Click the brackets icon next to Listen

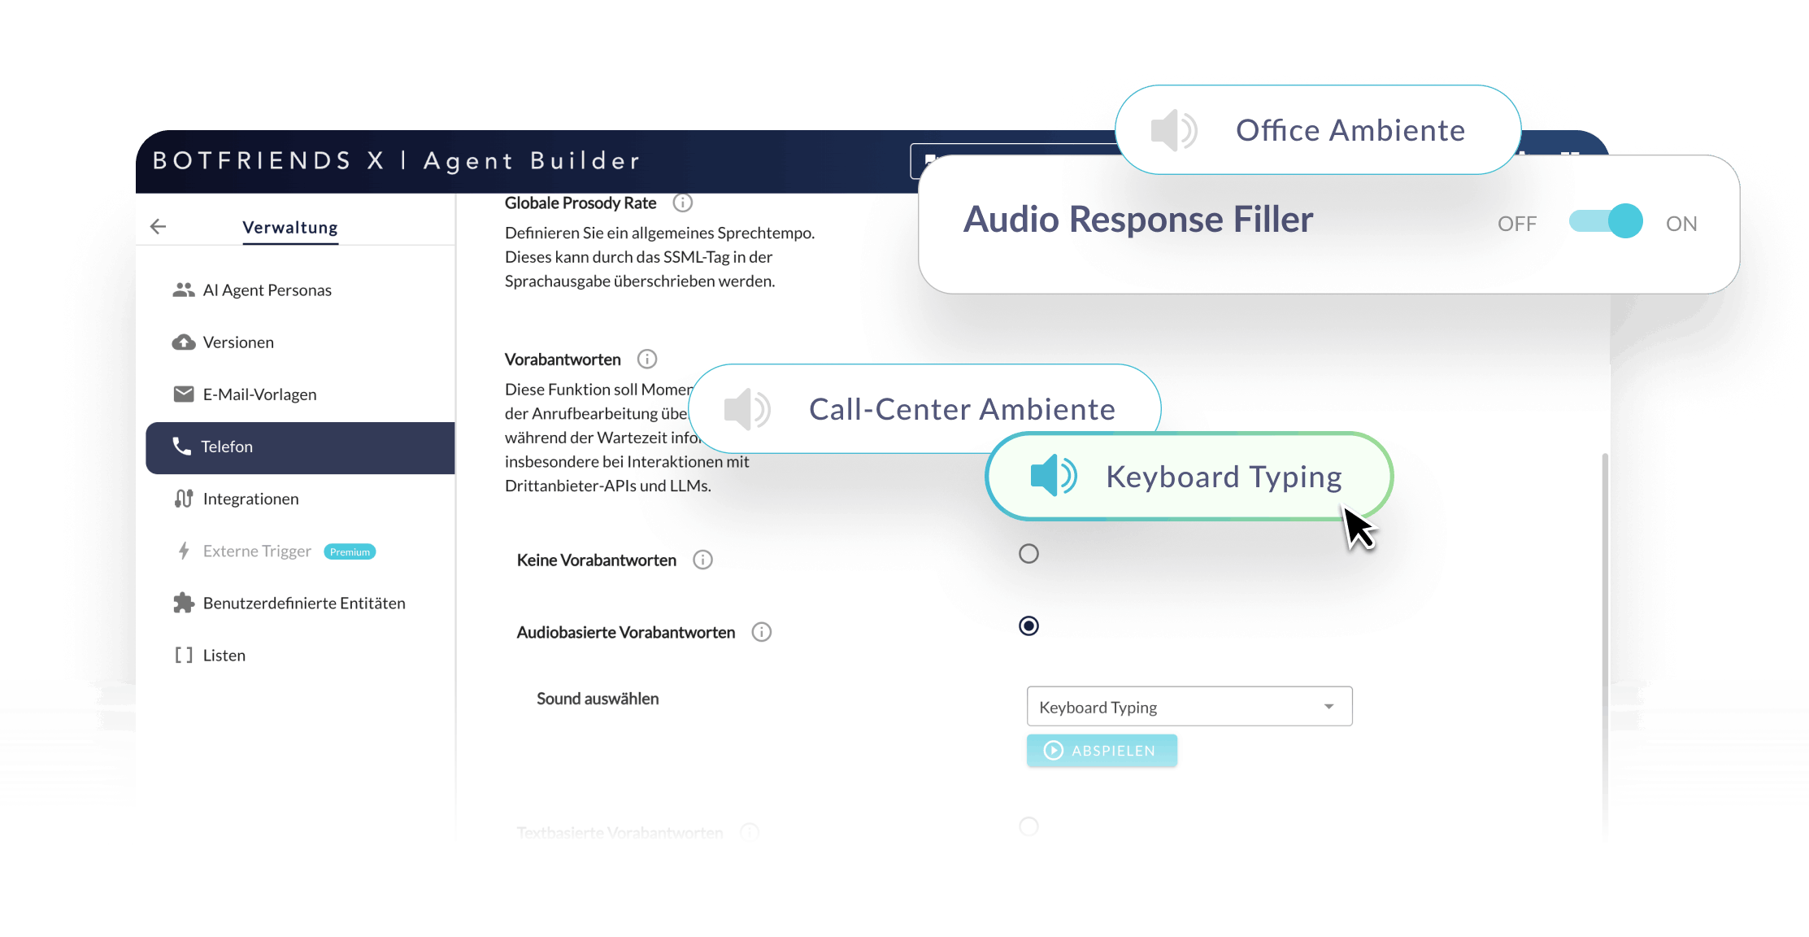tap(183, 655)
